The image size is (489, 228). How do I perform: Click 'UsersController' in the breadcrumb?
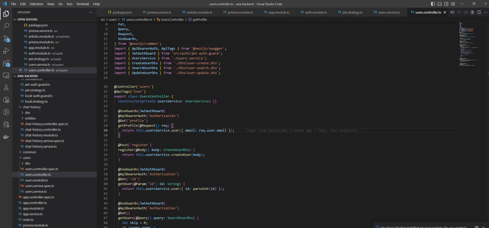tap(172, 19)
